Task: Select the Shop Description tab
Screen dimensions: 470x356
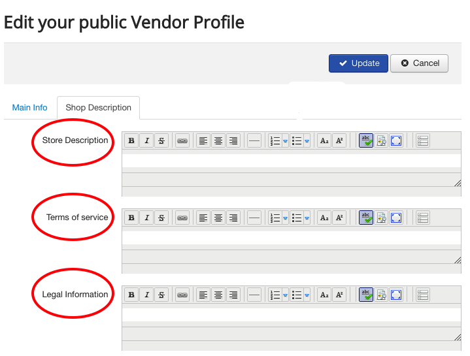Action: point(98,108)
